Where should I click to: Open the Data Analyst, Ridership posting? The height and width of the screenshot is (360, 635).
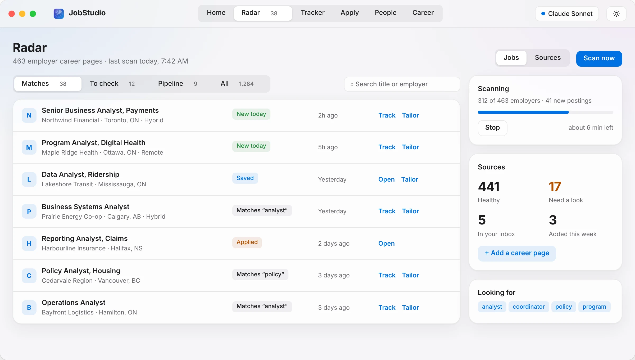point(386,179)
